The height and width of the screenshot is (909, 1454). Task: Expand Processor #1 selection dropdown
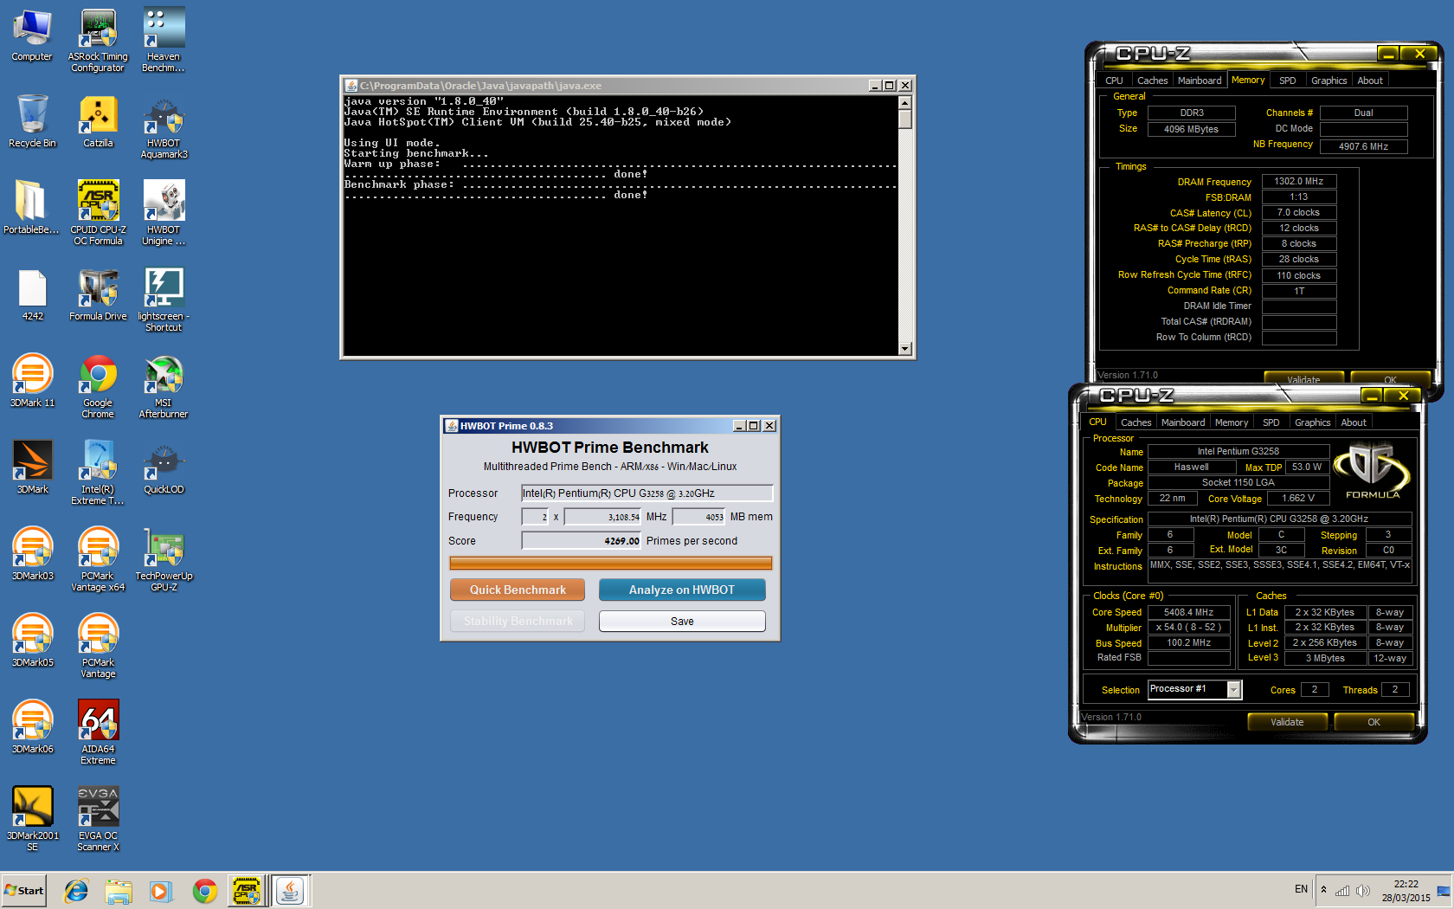point(1234,689)
